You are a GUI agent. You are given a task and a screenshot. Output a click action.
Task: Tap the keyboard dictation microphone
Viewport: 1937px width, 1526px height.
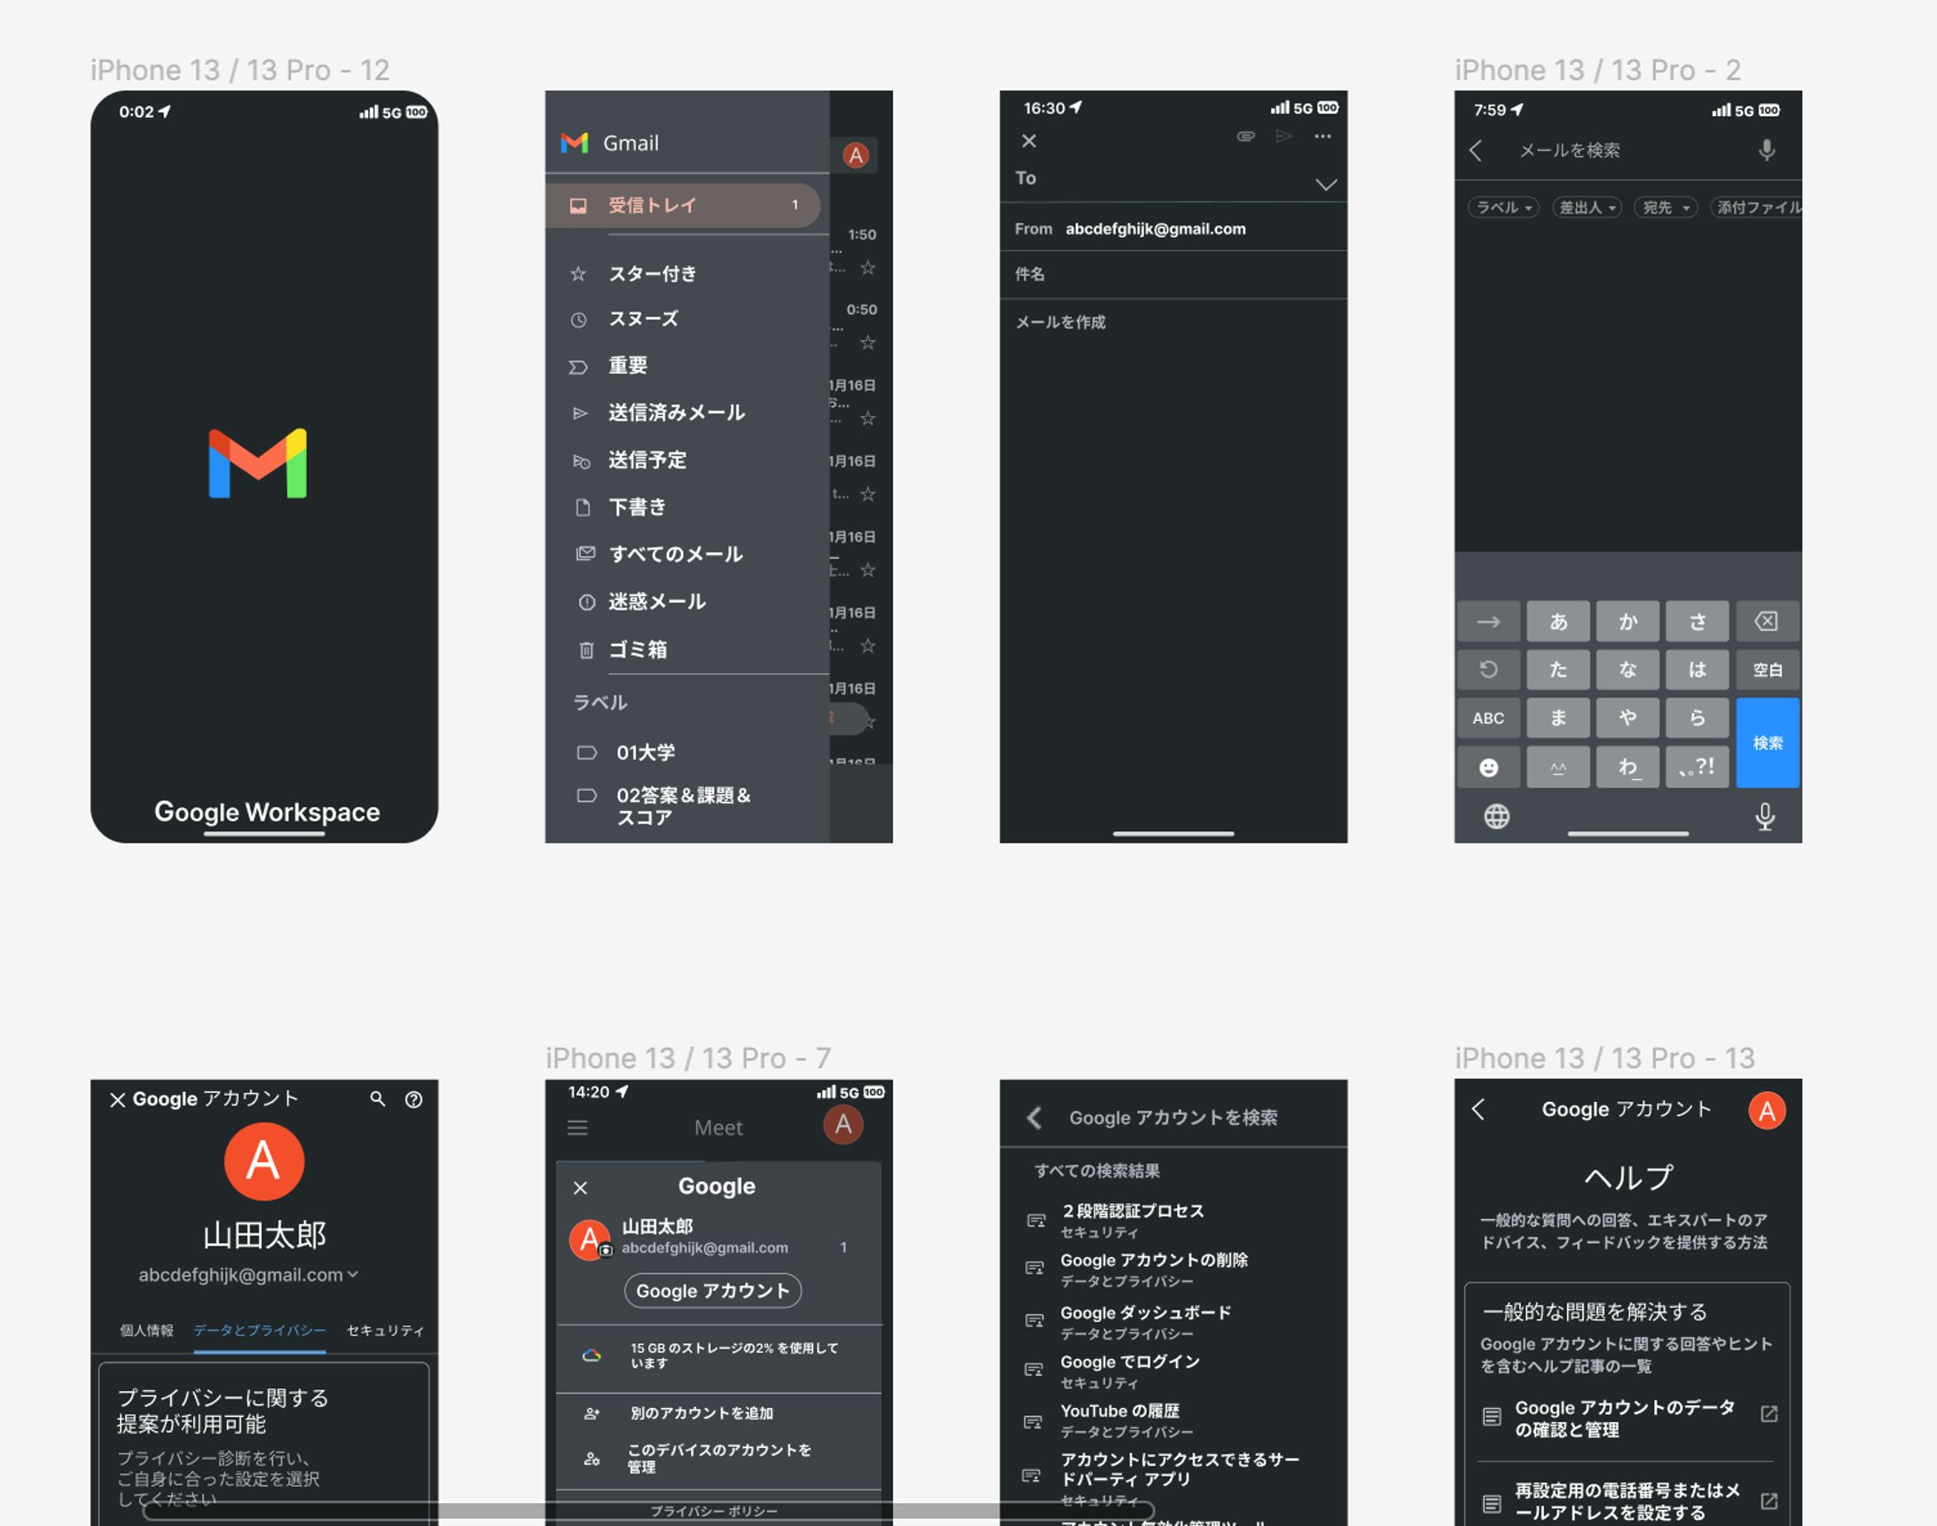coord(1765,815)
